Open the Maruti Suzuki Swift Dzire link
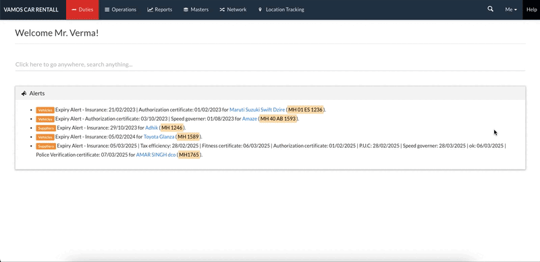This screenshot has height=262, width=540. tap(257, 109)
